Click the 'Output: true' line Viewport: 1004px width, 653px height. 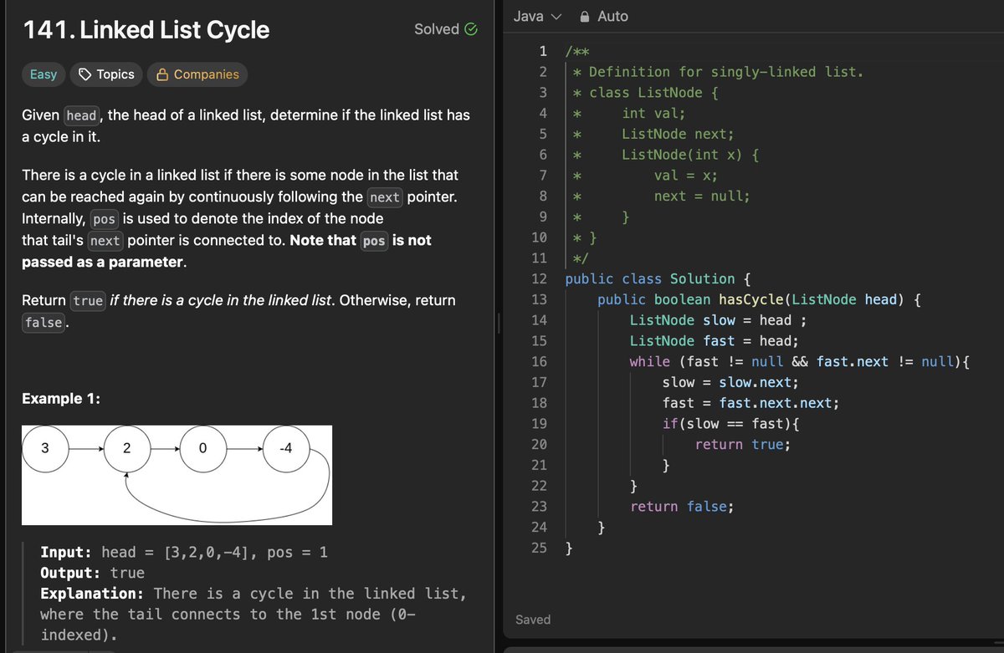pos(92,574)
